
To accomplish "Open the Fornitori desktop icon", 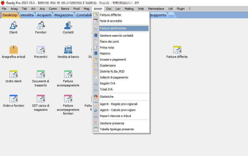I will [41, 26].
